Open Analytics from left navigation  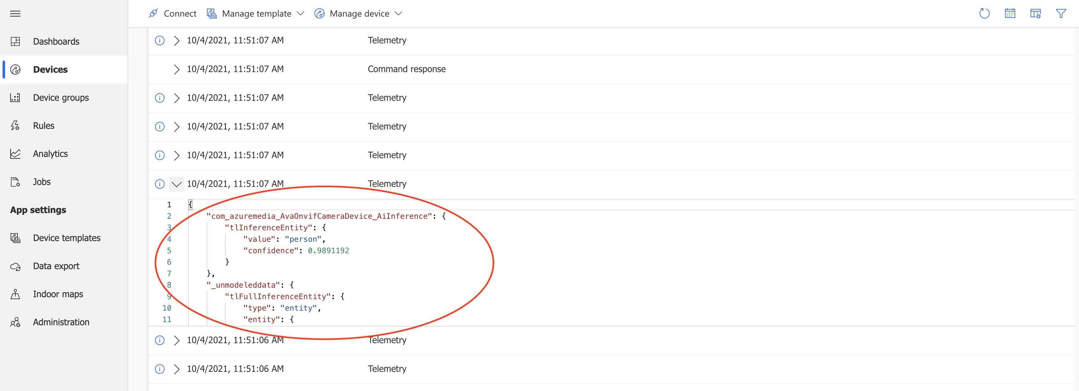(x=50, y=154)
